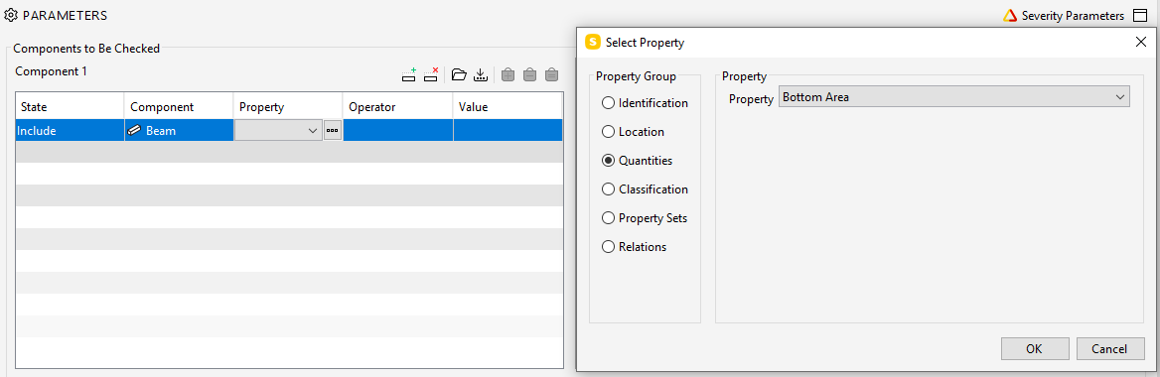This screenshot has width=1160, height=377.
Task: Click the add row icon
Action: click(x=409, y=74)
